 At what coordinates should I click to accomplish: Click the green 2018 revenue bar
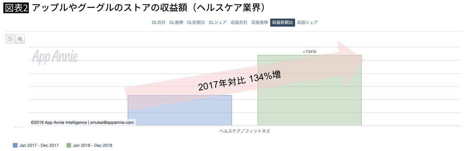(x=309, y=101)
